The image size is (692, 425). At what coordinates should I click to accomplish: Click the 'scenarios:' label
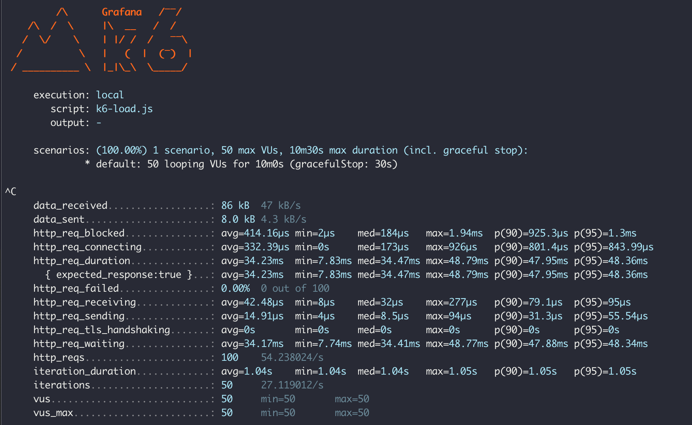pyautogui.click(x=62, y=150)
